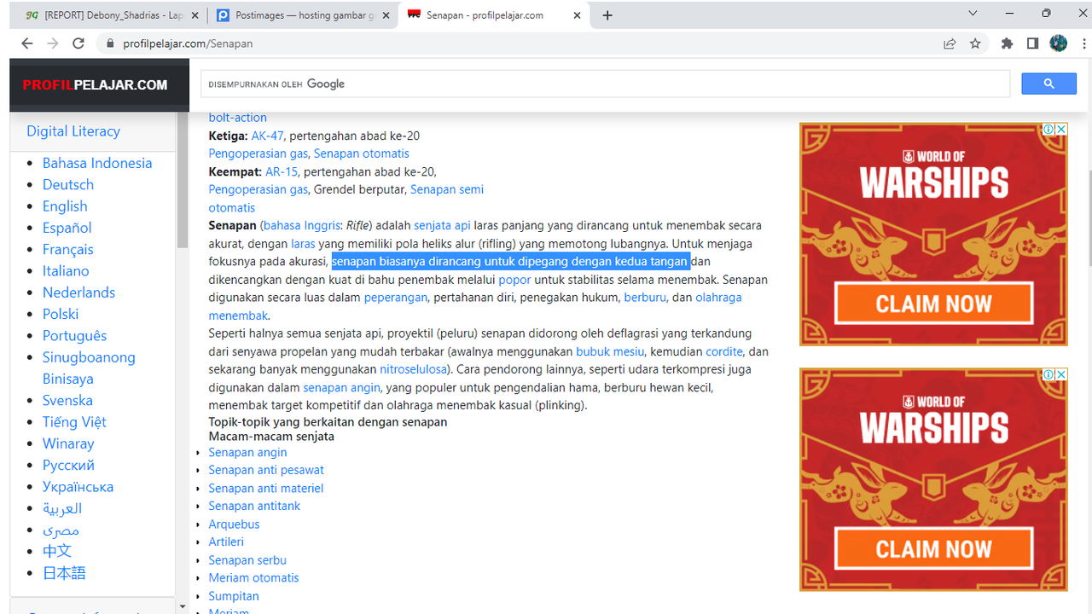
Task: Switch to the Postimages tab
Action: pos(302,15)
